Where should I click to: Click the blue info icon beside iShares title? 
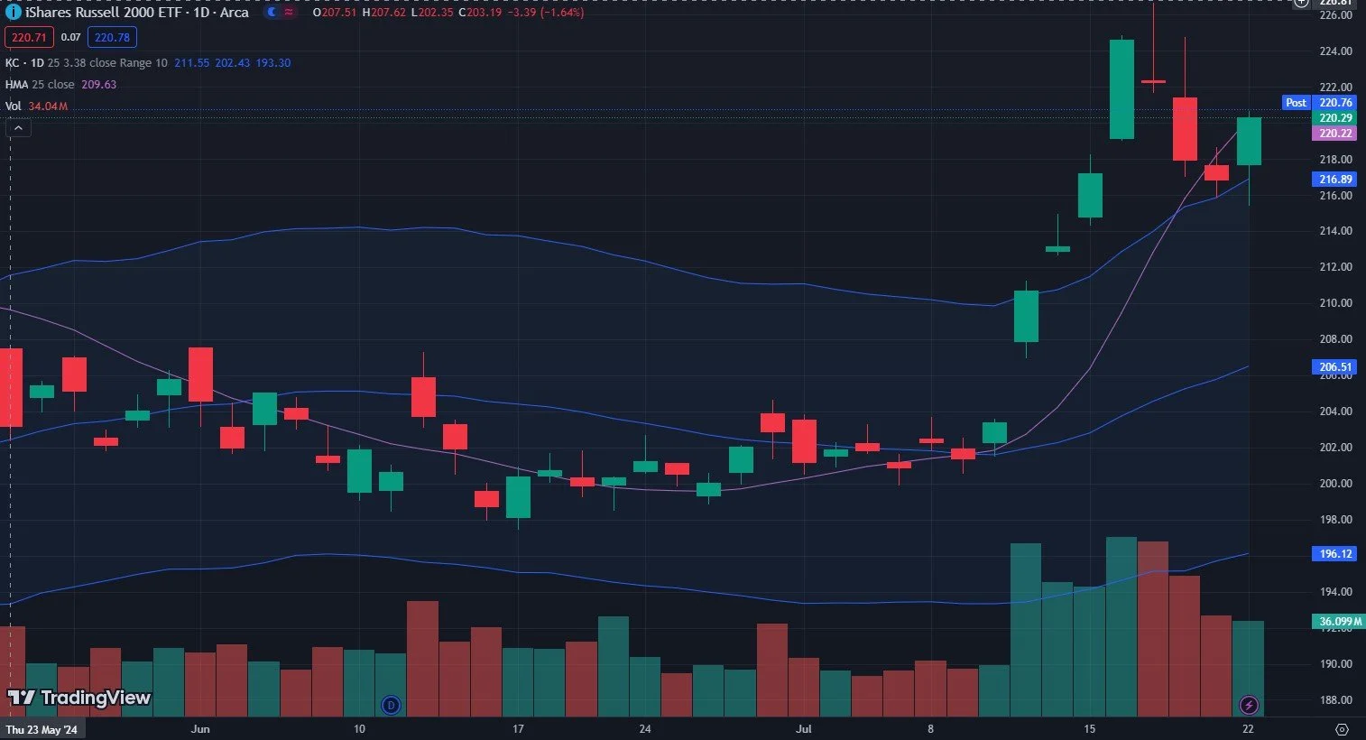[13, 13]
